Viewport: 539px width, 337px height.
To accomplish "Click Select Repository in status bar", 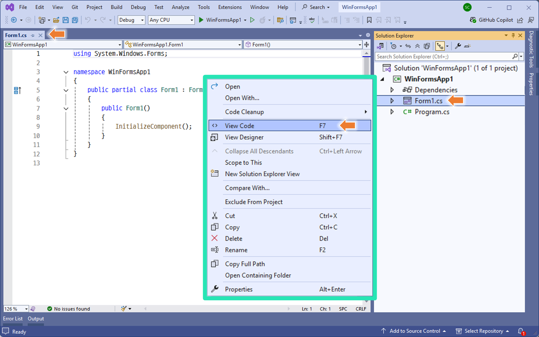I will pyautogui.click(x=482, y=331).
